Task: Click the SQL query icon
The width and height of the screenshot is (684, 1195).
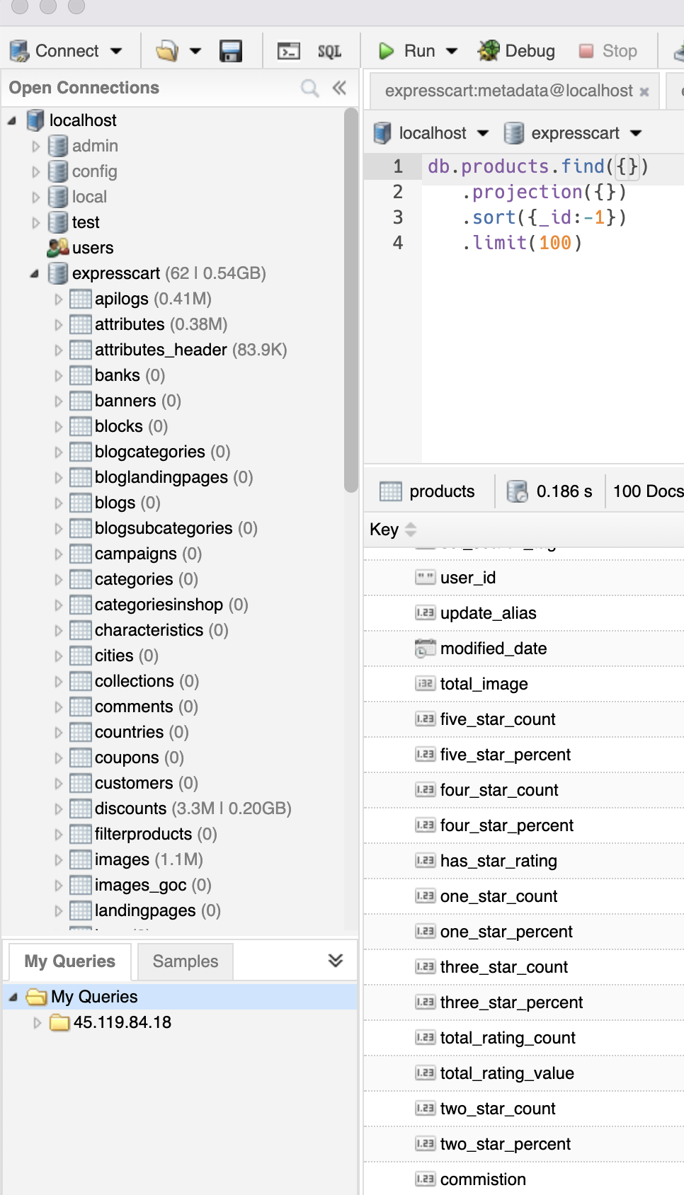Action: 329,51
